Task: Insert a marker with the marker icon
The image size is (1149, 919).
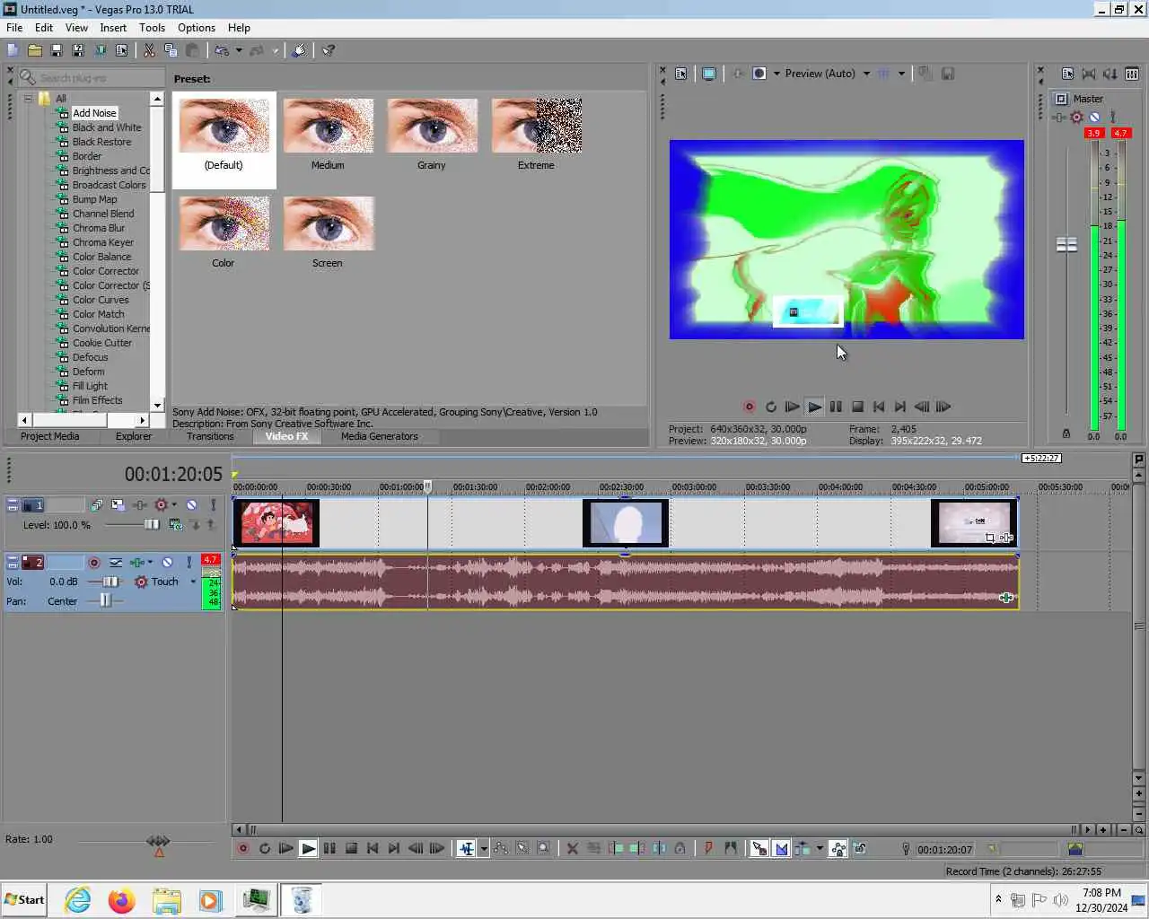Action: tap(708, 849)
